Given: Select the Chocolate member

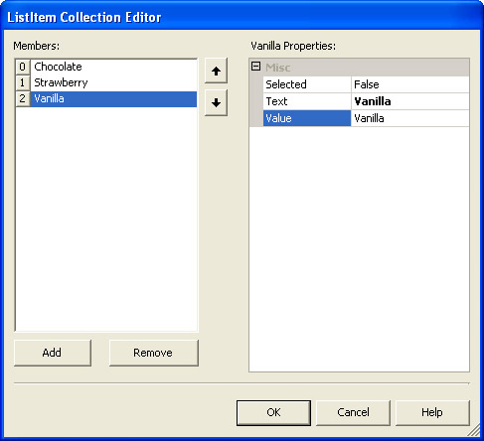Looking at the screenshot, I should [113, 67].
